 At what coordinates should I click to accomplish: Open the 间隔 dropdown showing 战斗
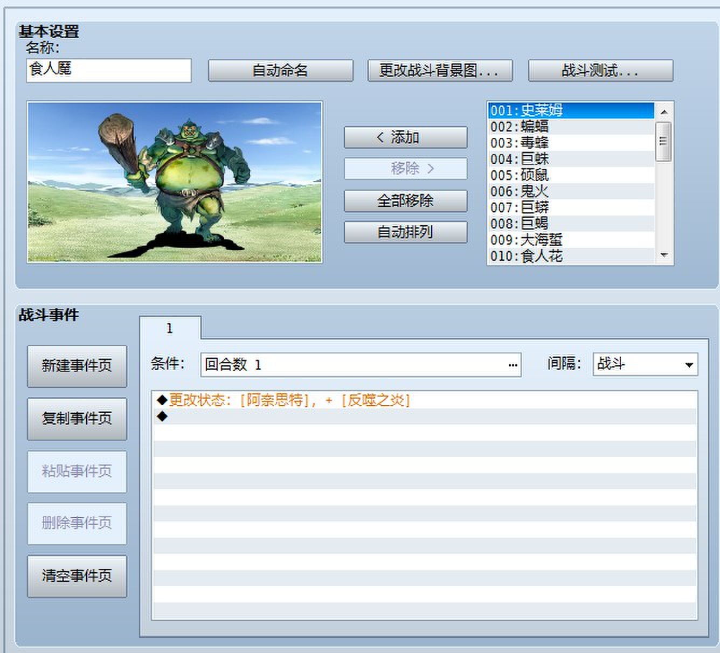(645, 364)
